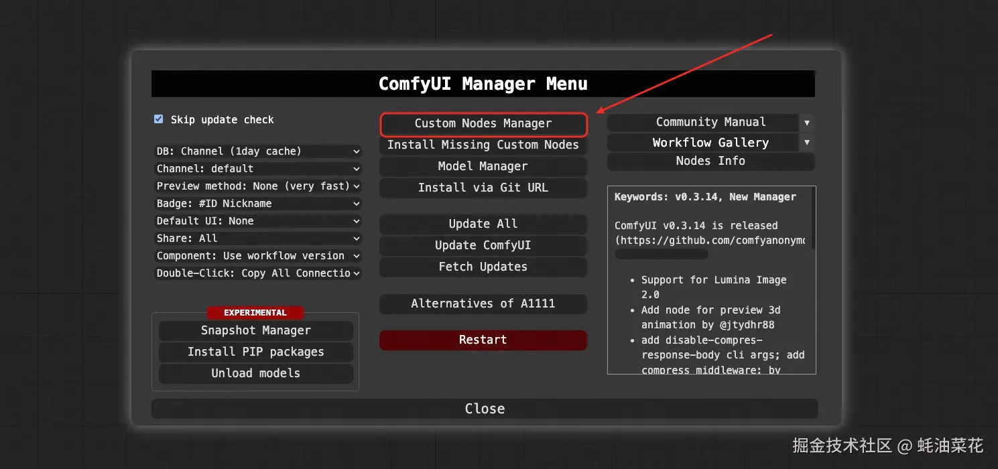Open Alternatives of A1111
The width and height of the screenshot is (998, 469).
coord(483,304)
